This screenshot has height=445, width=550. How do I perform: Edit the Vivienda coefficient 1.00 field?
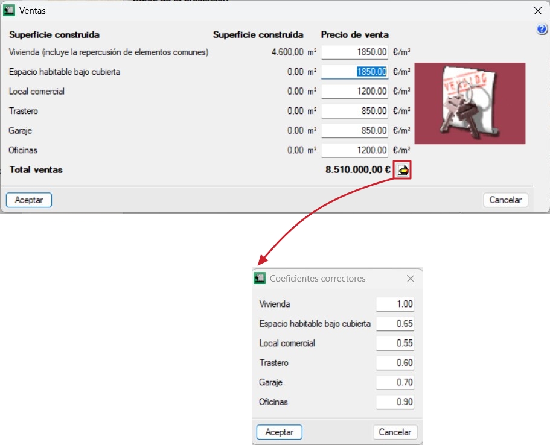coord(395,304)
